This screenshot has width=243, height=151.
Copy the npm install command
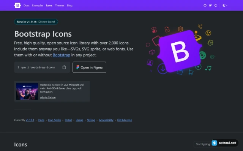tap(64, 67)
